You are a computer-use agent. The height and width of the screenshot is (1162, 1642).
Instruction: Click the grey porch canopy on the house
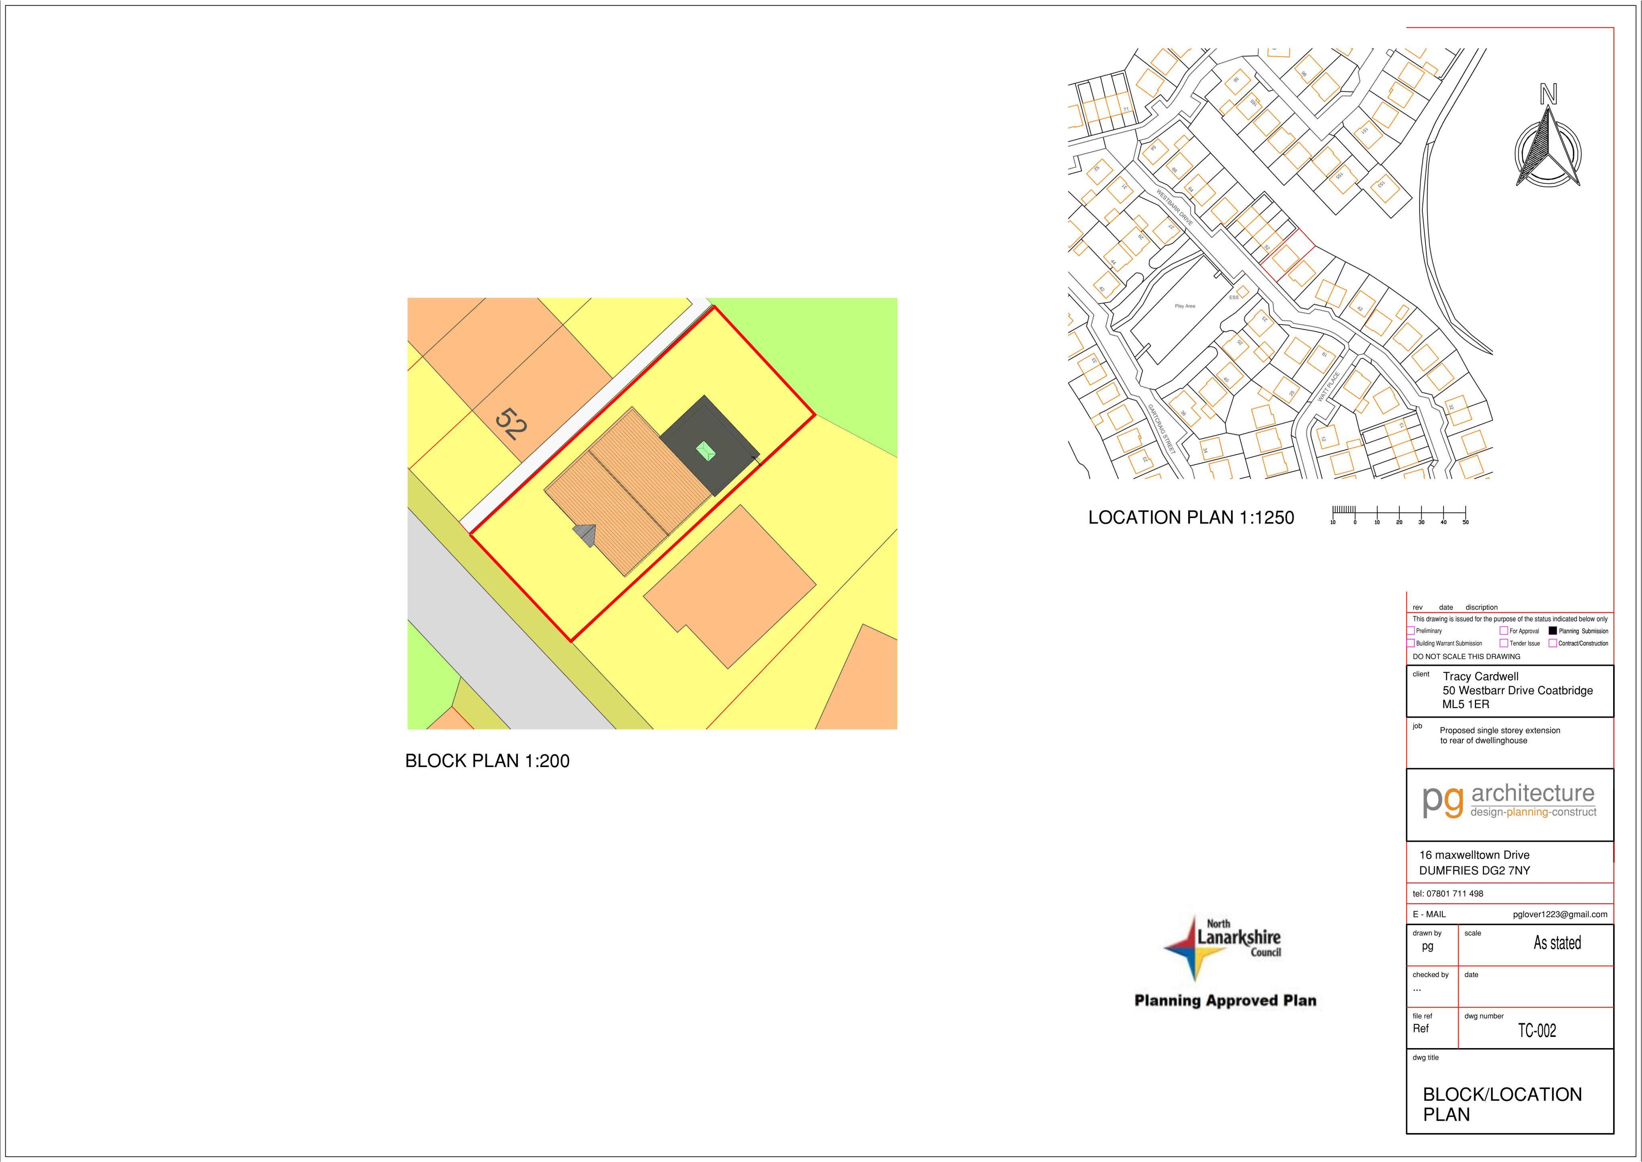(585, 535)
